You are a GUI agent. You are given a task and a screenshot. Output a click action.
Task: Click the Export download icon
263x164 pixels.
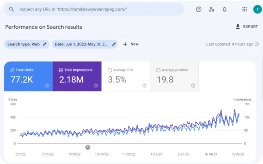click(x=238, y=27)
